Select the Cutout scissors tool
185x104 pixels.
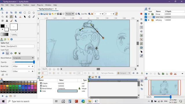pyautogui.click(x=20, y=17)
